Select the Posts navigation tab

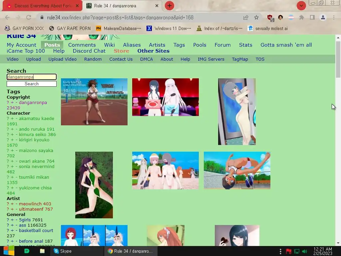point(52,45)
